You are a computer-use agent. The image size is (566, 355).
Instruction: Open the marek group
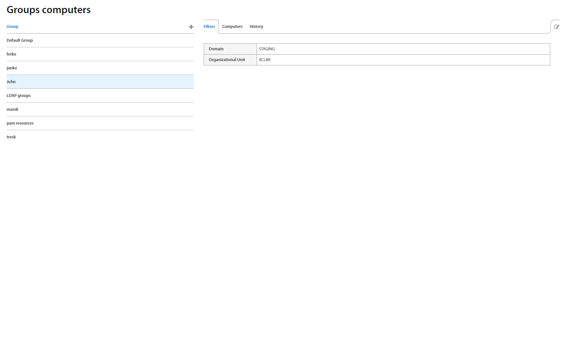pyautogui.click(x=13, y=109)
